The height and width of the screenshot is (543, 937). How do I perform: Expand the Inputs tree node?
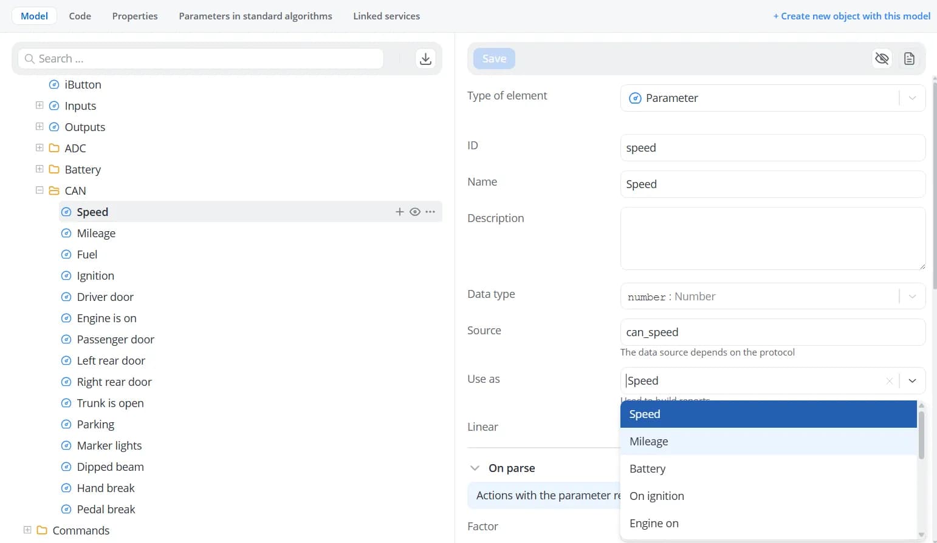click(39, 106)
